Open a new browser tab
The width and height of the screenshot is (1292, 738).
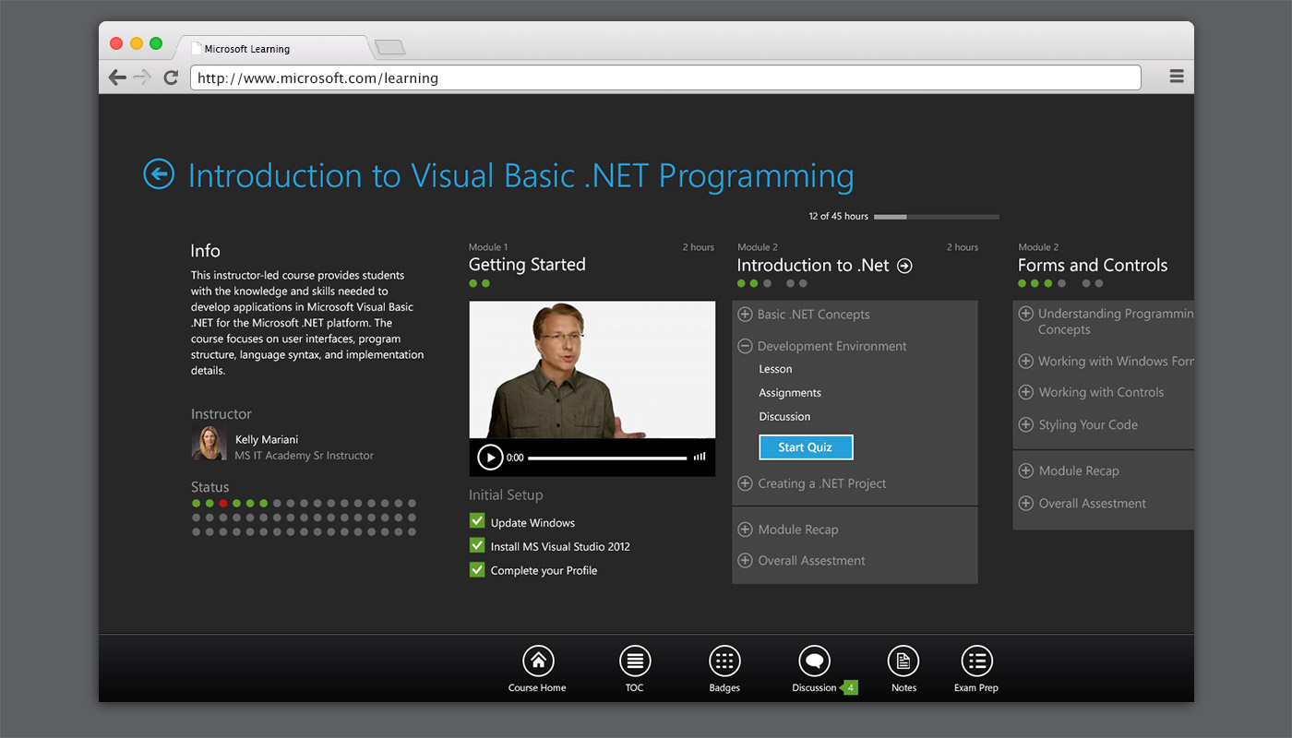[x=390, y=47]
